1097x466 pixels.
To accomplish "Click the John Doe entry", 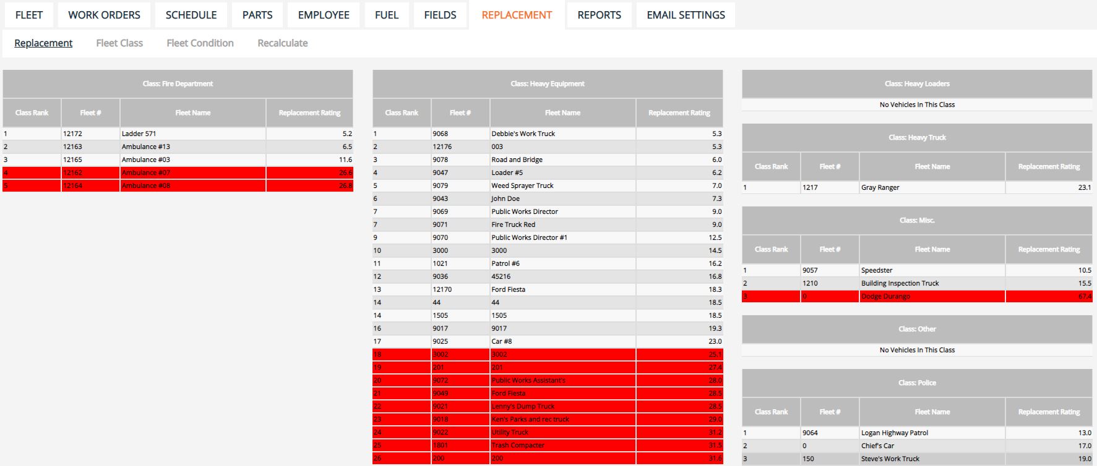I will (505, 198).
